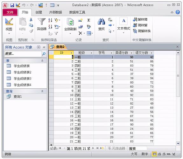Image resolution: width=183 pixels, height=159 pixels.
Task: Collapse the navigation pane with double chevron
Action: point(44,47)
